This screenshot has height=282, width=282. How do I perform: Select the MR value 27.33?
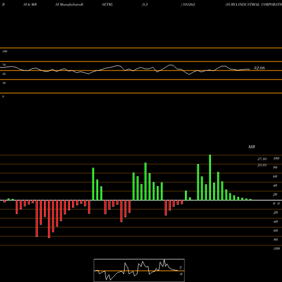(x=262, y=159)
